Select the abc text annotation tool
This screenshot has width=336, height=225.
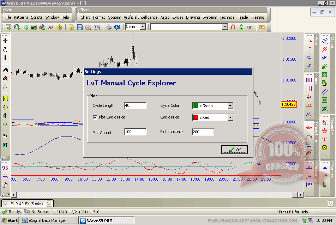pyautogui.click(x=309, y=128)
